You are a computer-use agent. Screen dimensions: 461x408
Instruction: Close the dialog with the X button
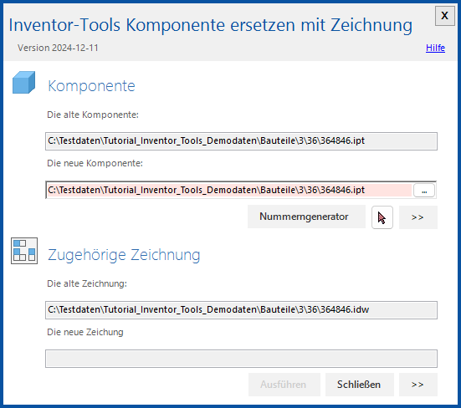pyautogui.click(x=444, y=16)
